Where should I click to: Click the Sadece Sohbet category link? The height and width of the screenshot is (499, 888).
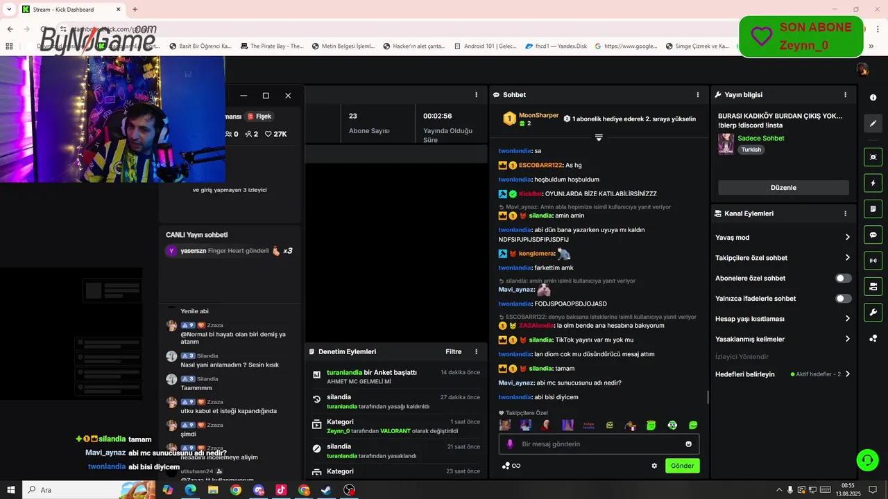761,138
